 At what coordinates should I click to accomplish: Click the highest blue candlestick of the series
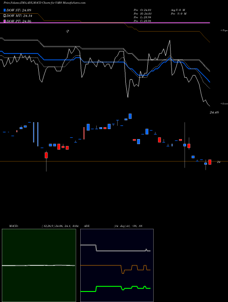point(130,116)
